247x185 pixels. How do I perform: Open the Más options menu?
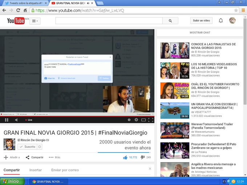point(54,157)
